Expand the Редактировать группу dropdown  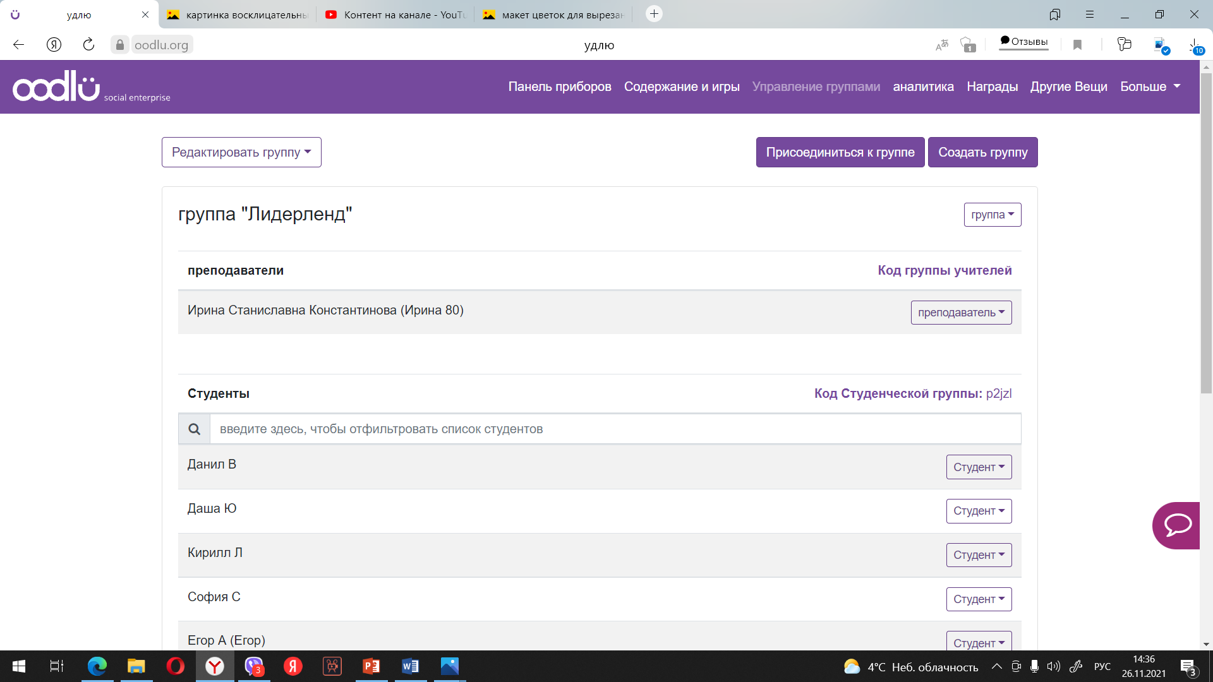coord(241,152)
